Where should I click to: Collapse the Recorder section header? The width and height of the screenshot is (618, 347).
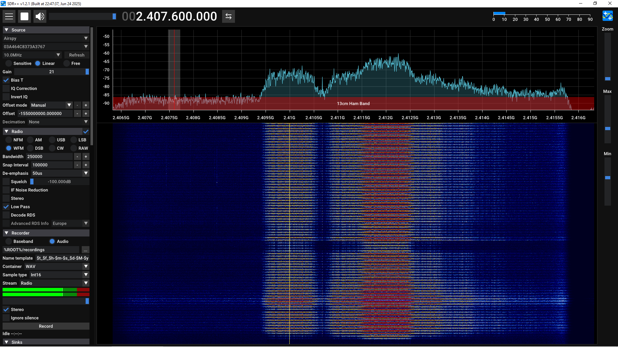pyautogui.click(x=46, y=233)
